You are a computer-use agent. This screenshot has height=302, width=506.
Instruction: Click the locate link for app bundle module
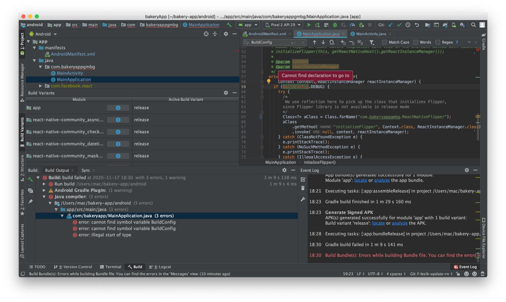[x=361, y=180]
